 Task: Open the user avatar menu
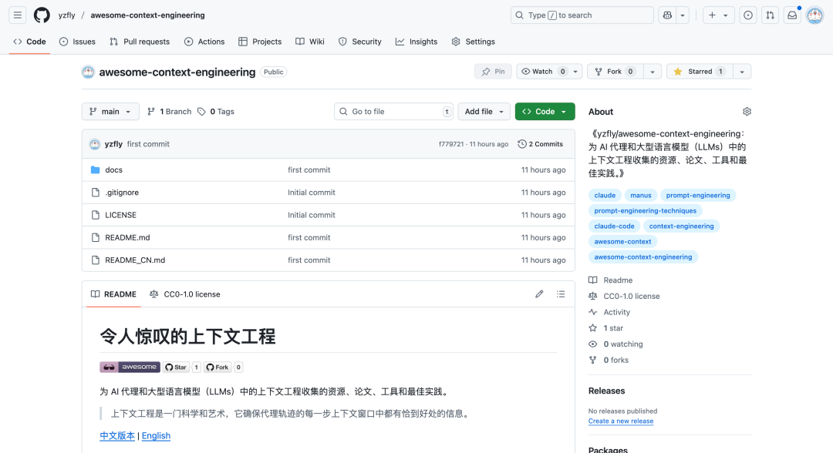[814, 15]
